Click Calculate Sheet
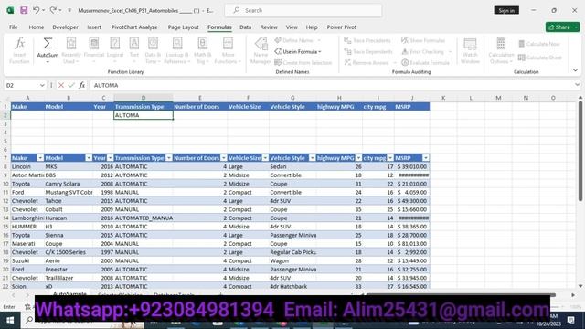Screen dimensions: 585x329 [x=540, y=58]
